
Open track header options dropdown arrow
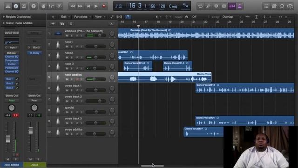click(x=112, y=24)
